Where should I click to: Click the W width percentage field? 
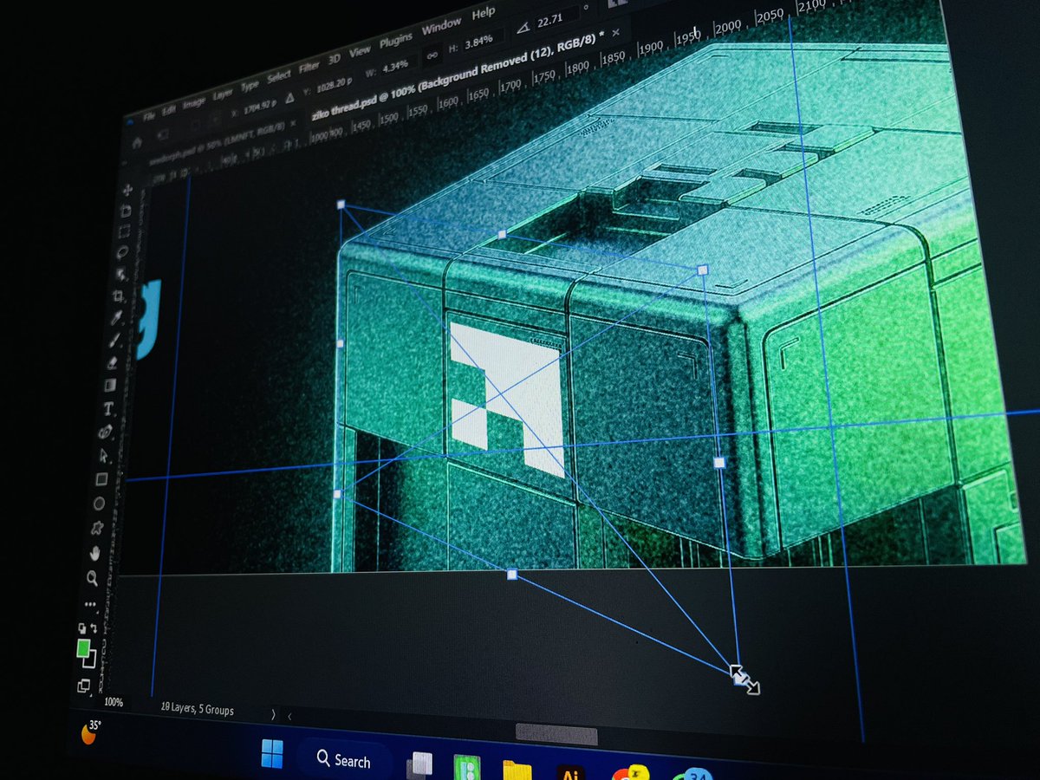(397, 66)
